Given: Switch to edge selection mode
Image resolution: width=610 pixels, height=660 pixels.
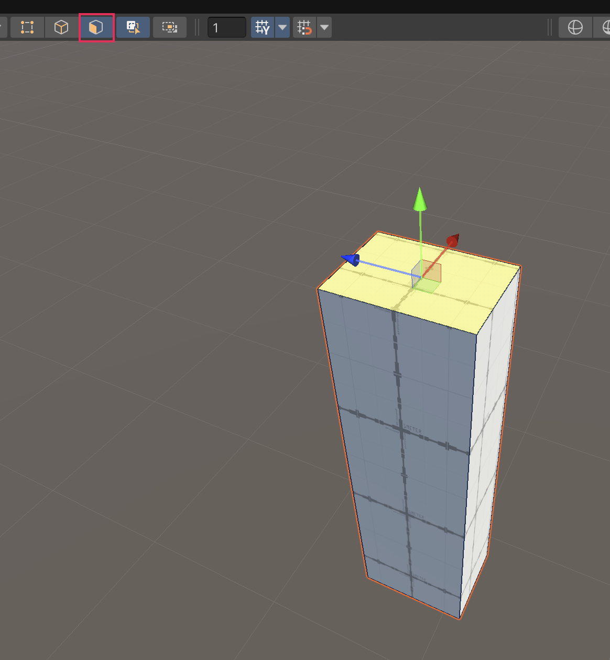Looking at the screenshot, I should (61, 27).
